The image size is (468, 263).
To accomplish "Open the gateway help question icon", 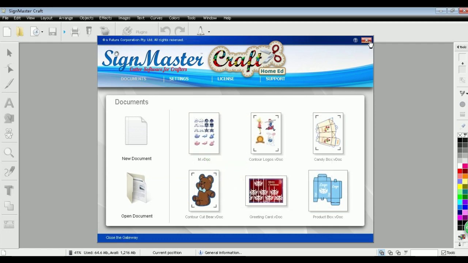I will coord(355,40).
